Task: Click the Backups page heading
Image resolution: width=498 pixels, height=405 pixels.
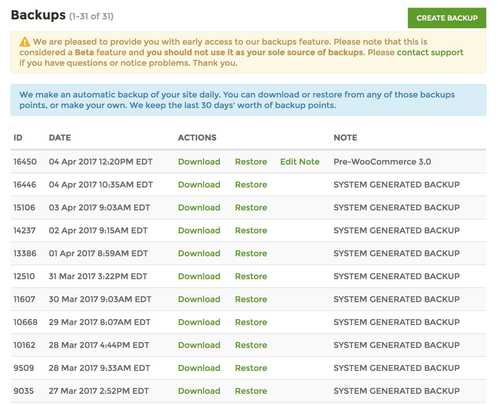Action: coord(38,15)
